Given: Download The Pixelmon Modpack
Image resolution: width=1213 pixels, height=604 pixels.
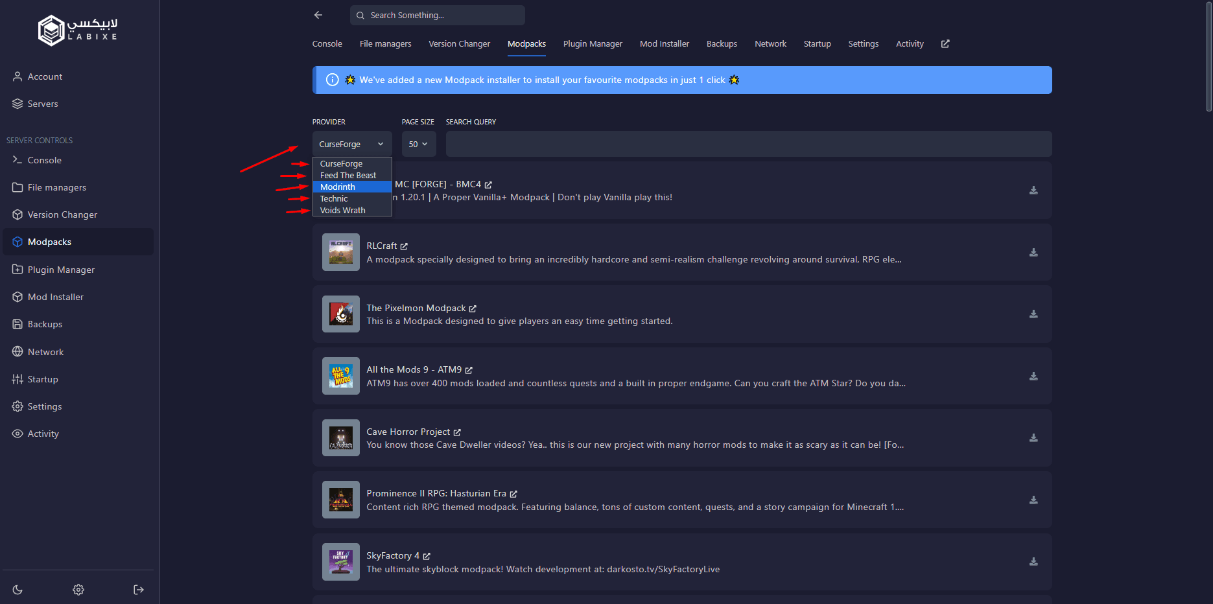Looking at the screenshot, I should tap(1033, 314).
